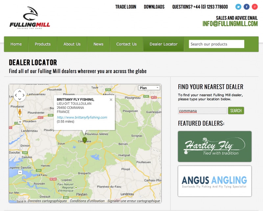Image resolution: width=263 pixels, height=211 pixels.
Task: Open the News menu item
Action: 98,44
